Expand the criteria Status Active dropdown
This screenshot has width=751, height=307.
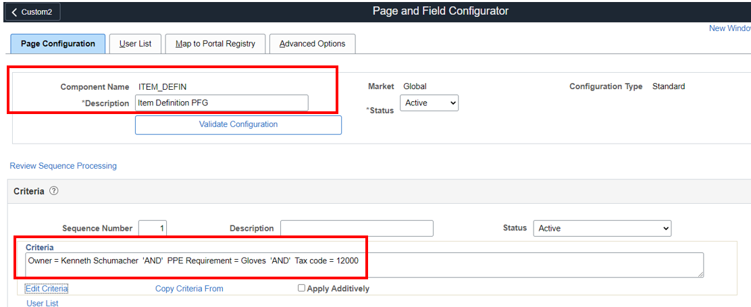(x=602, y=228)
